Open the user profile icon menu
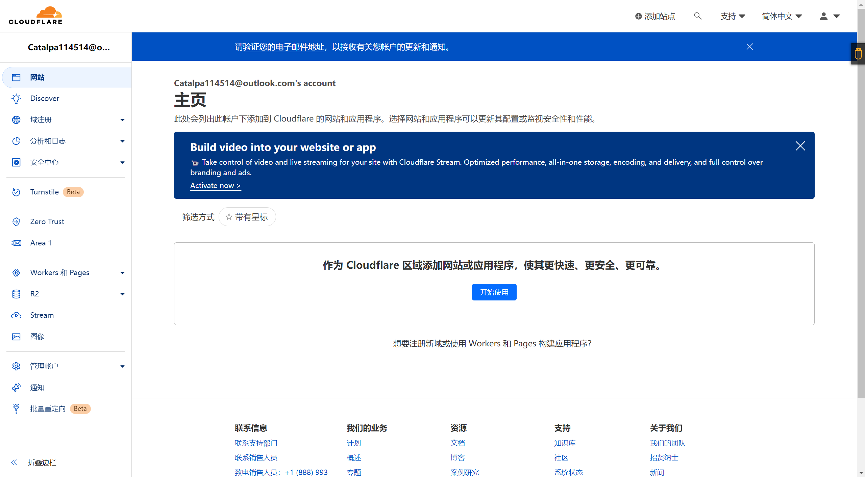The height and width of the screenshot is (477, 865). pyautogui.click(x=830, y=16)
